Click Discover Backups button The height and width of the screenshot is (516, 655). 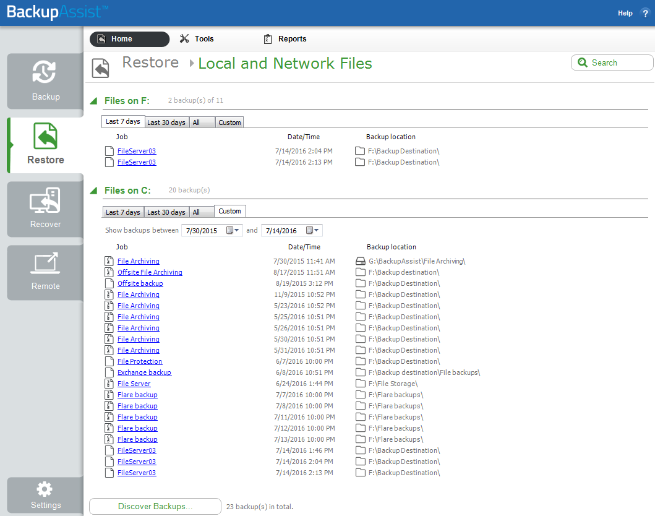(x=155, y=506)
